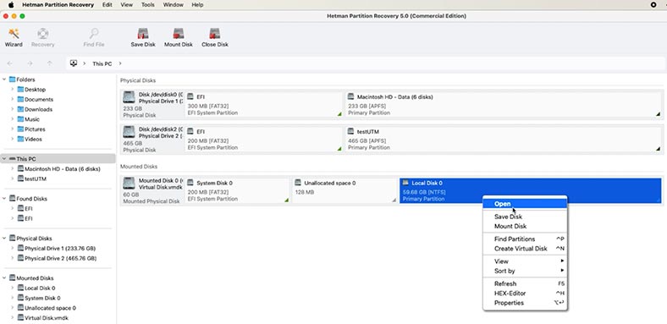Launch the Wizard tool
This screenshot has height=324, width=667.
tap(14, 37)
